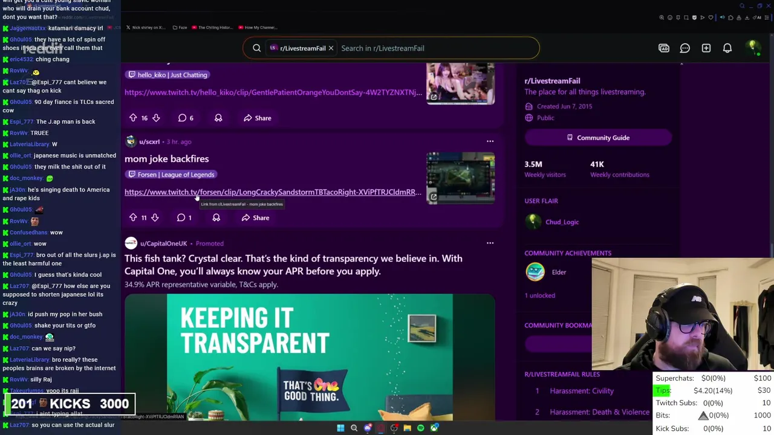The width and height of the screenshot is (774, 435).
Task: Open Discord from the taskbar
Action: tap(367, 428)
